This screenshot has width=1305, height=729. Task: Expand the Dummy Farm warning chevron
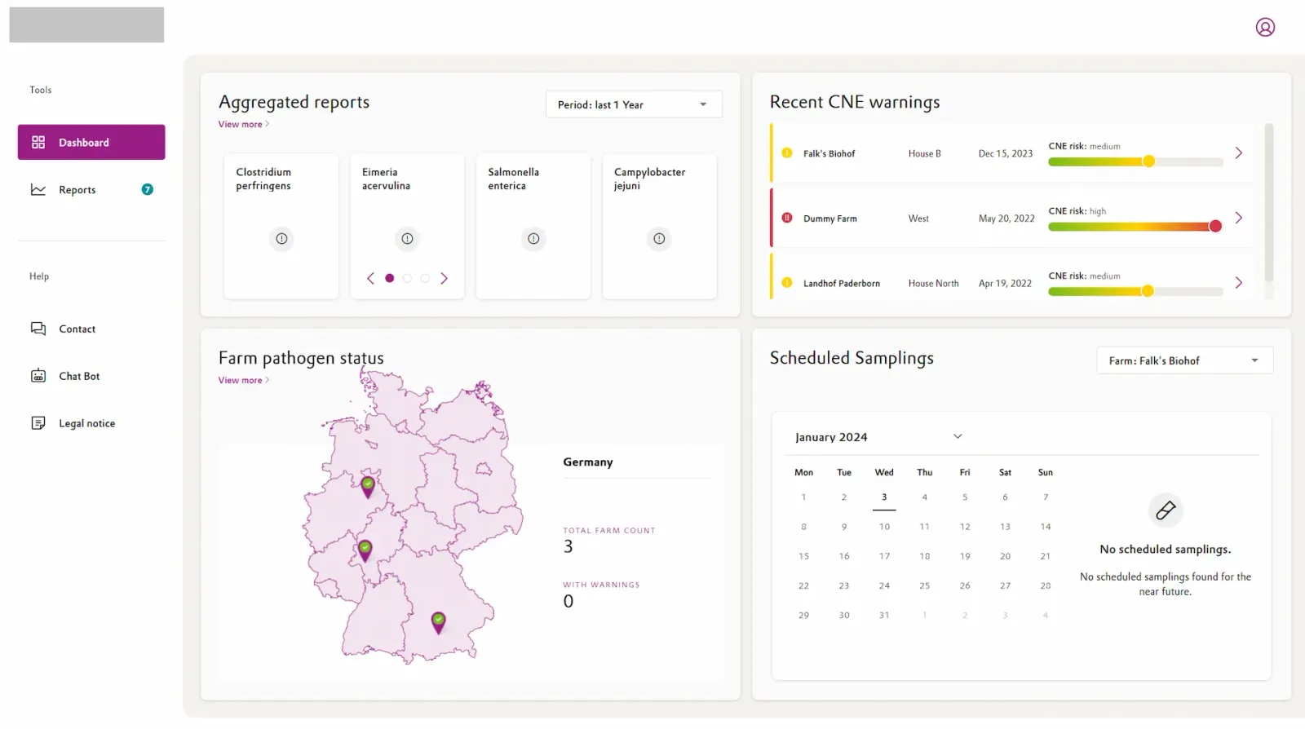(1239, 218)
